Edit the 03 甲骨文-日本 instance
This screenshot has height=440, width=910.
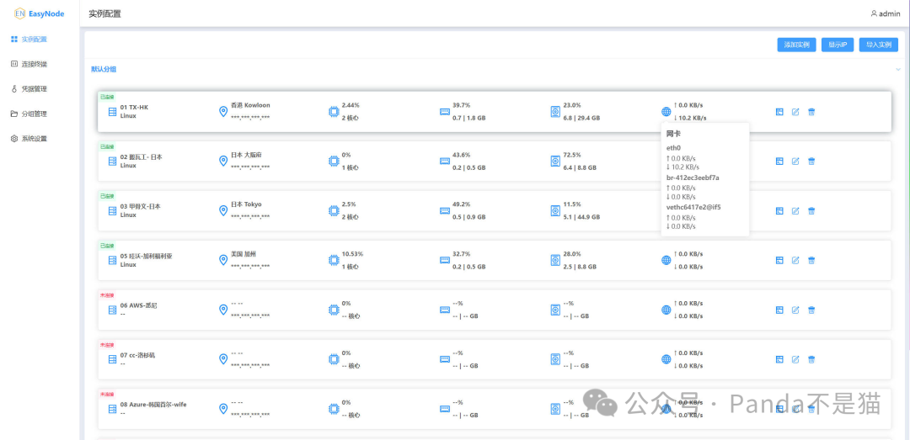pyautogui.click(x=795, y=211)
